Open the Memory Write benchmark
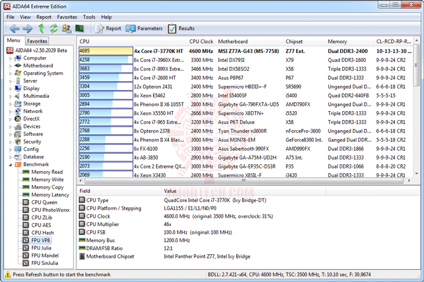 point(43,180)
